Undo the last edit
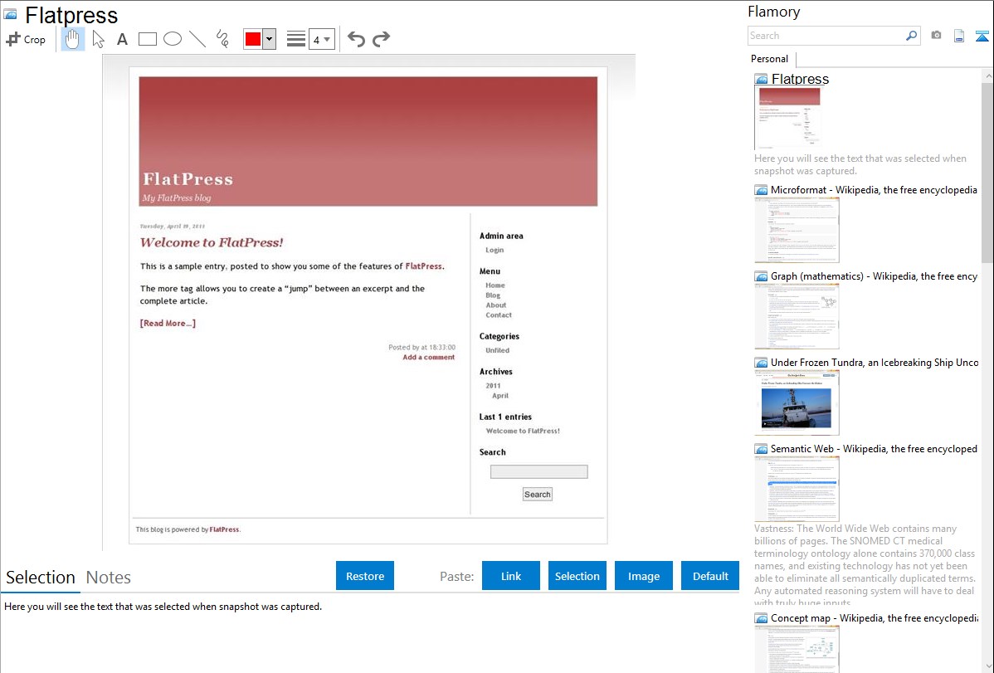 (x=356, y=39)
